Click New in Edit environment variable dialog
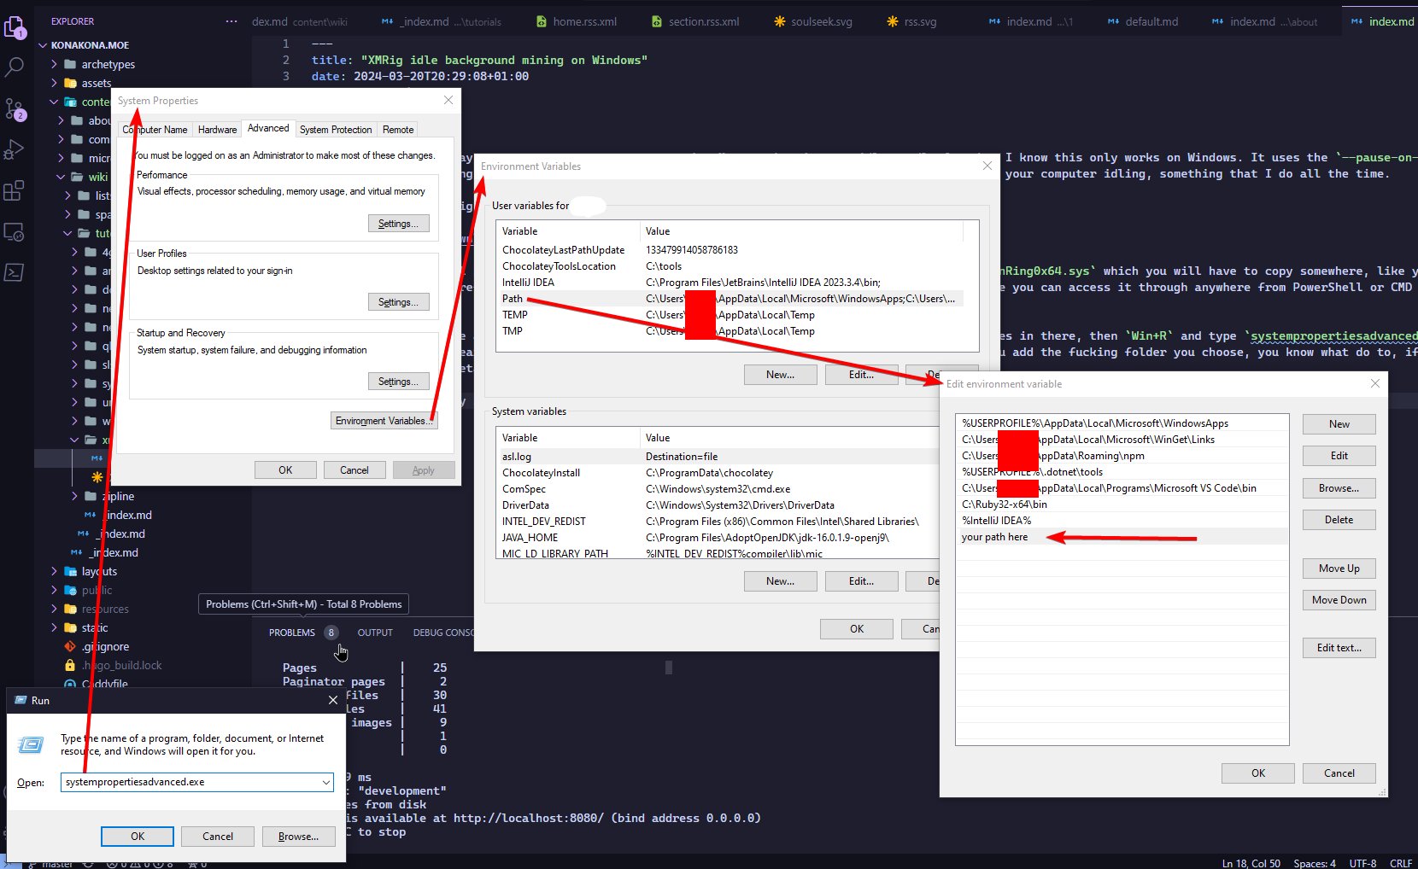Viewport: 1418px width, 869px height. click(x=1339, y=424)
